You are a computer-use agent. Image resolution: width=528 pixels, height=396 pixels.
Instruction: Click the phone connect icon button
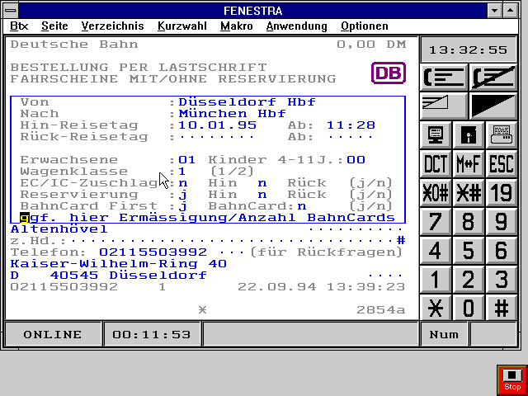point(444,77)
